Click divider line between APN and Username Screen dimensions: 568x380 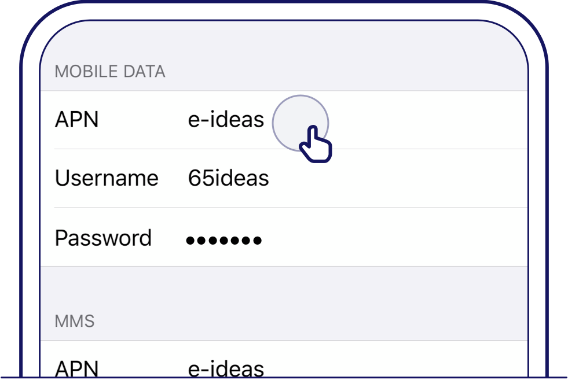pos(290,149)
